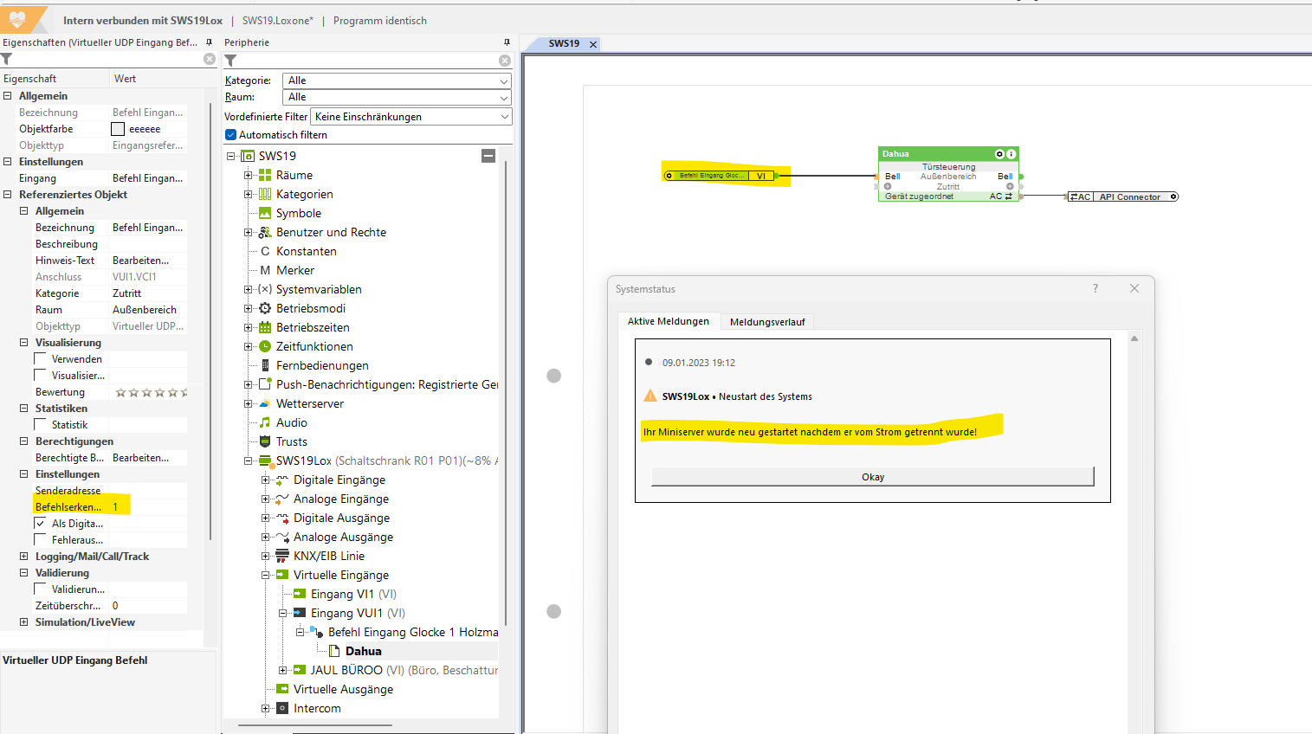Click the Intercom icon in the tree
1312x734 pixels.
tap(282, 708)
